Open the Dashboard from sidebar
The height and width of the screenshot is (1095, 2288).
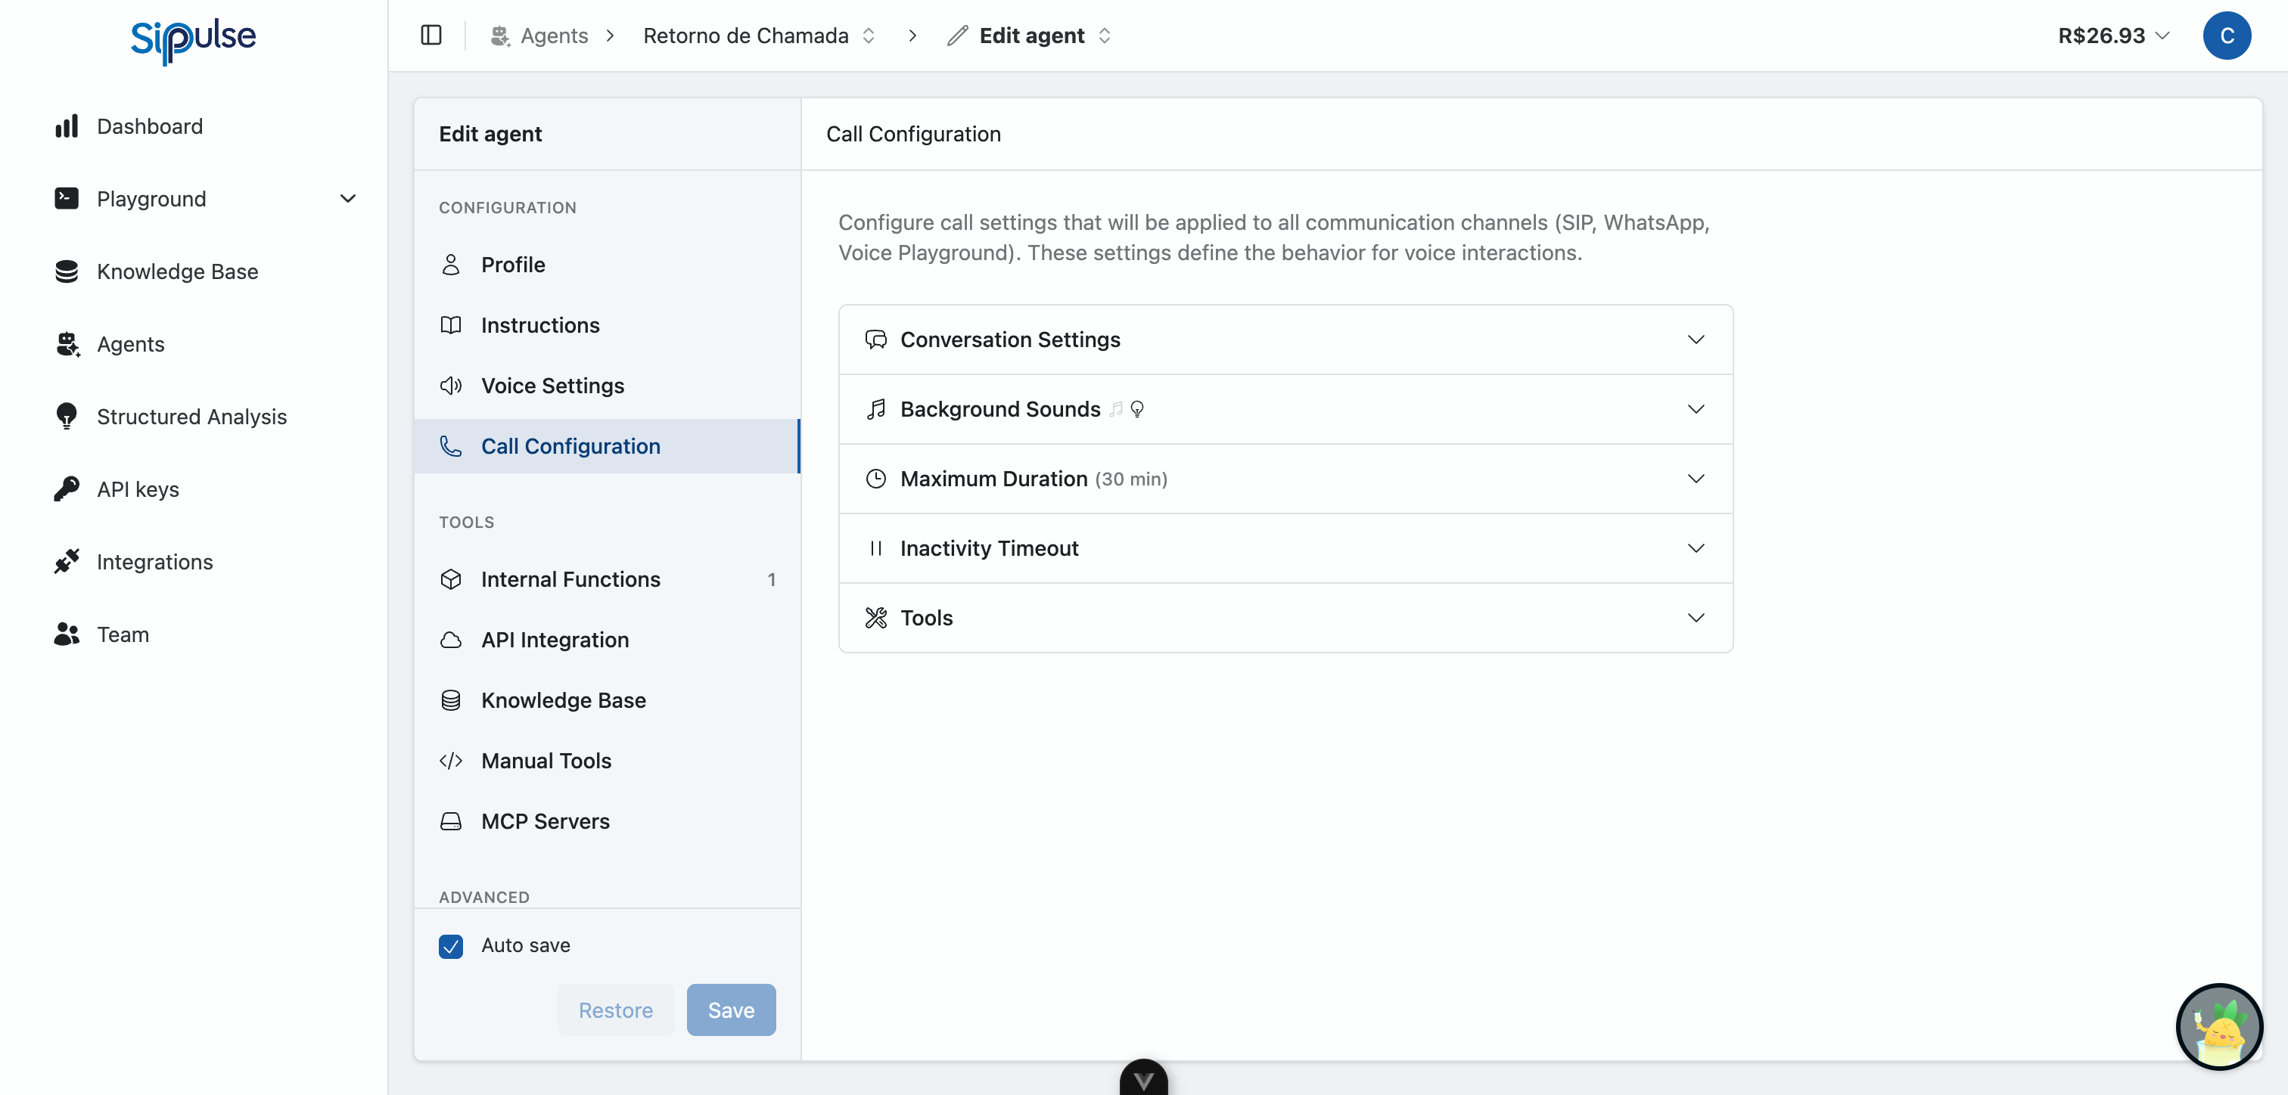point(149,126)
